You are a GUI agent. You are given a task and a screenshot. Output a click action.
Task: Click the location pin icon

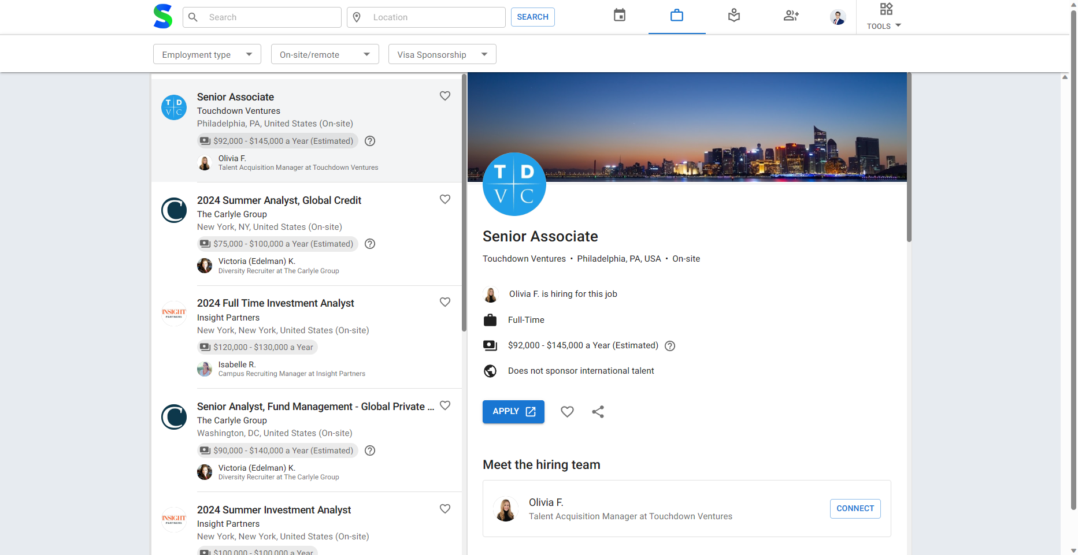(x=357, y=17)
